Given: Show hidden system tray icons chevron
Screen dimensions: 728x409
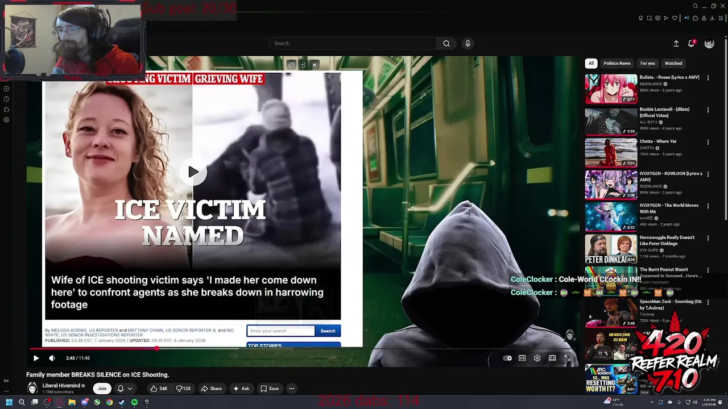Looking at the screenshot, I should (652, 402).
